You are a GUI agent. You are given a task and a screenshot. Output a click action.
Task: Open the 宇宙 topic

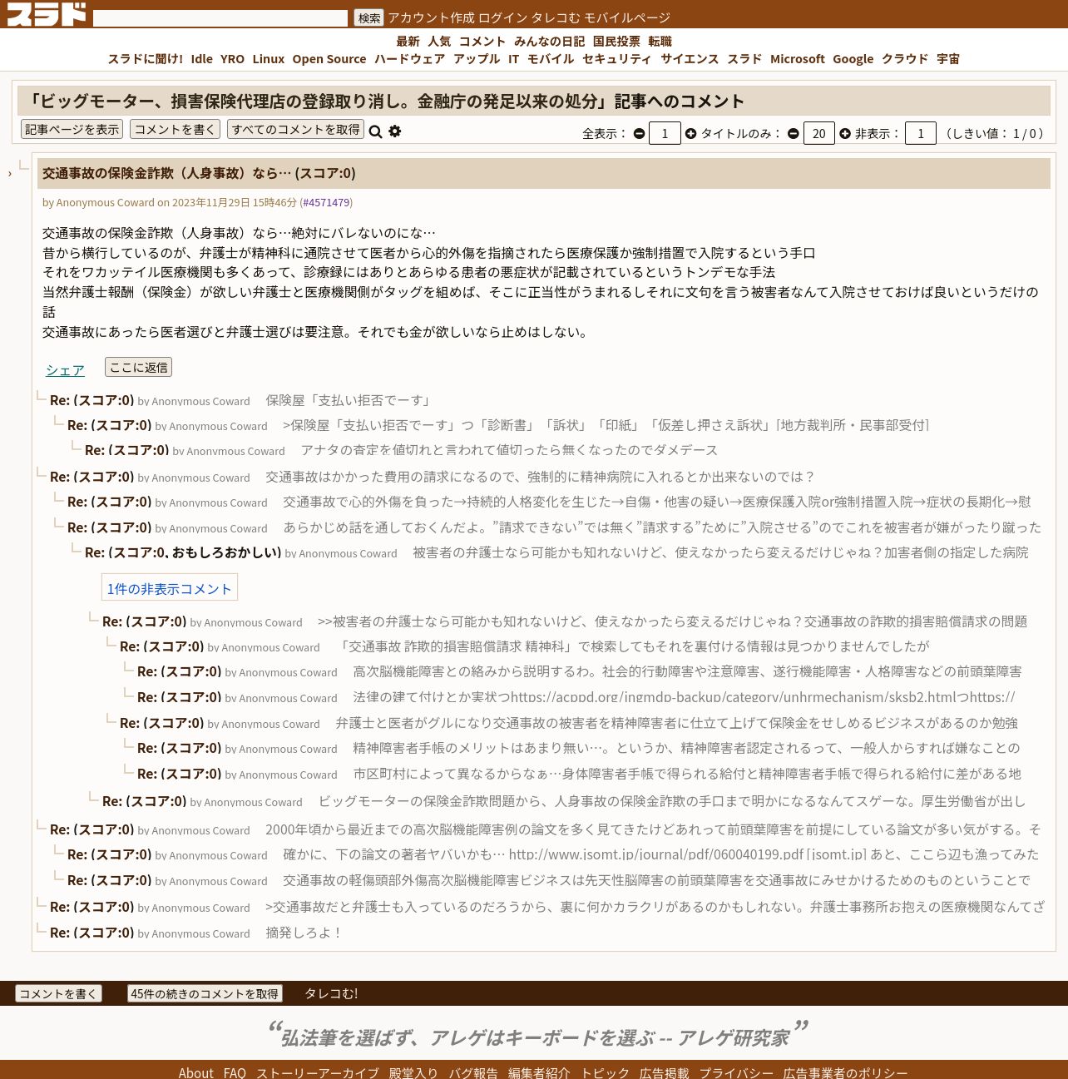pos(948,59)
